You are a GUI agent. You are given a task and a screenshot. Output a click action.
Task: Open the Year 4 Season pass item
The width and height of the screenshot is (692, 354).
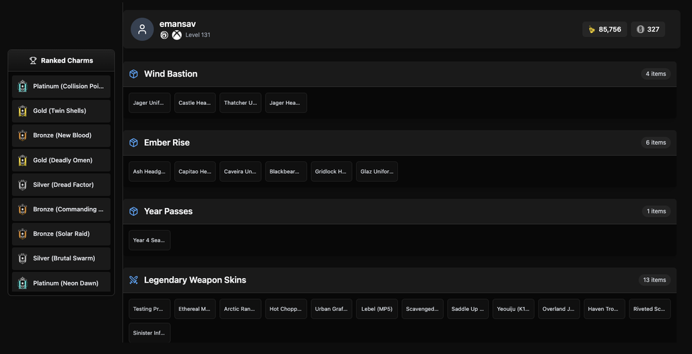tap(149, 240)
